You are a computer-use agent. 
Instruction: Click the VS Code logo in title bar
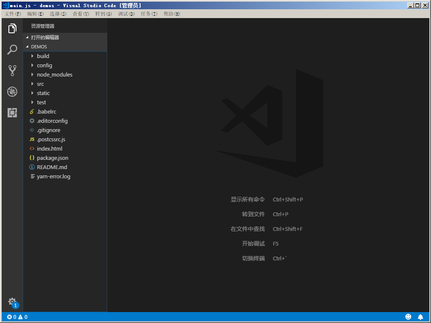coord(6,5)
